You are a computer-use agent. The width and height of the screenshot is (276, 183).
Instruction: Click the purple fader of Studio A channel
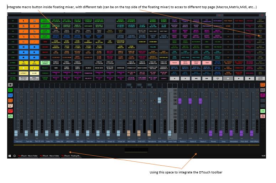180,101
